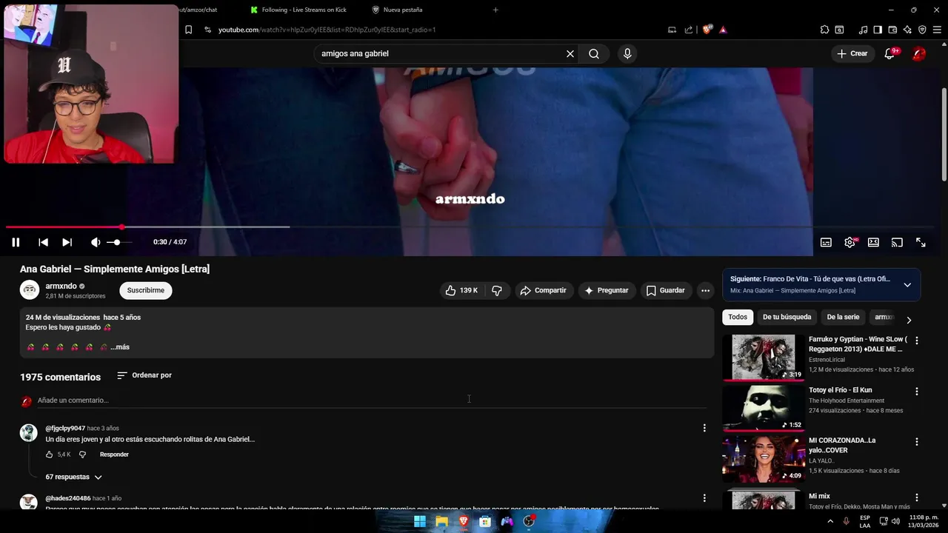Open YouTube notifications bell
This screenshot has height=533, width=948.
coord(889,53)
